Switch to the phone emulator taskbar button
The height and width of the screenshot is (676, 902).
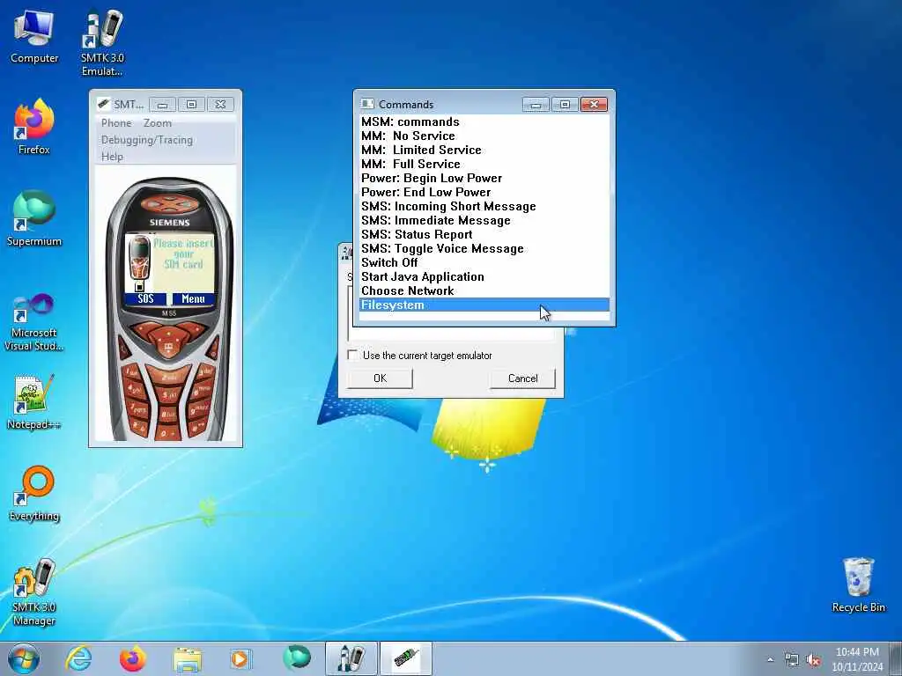coord(405,658)
